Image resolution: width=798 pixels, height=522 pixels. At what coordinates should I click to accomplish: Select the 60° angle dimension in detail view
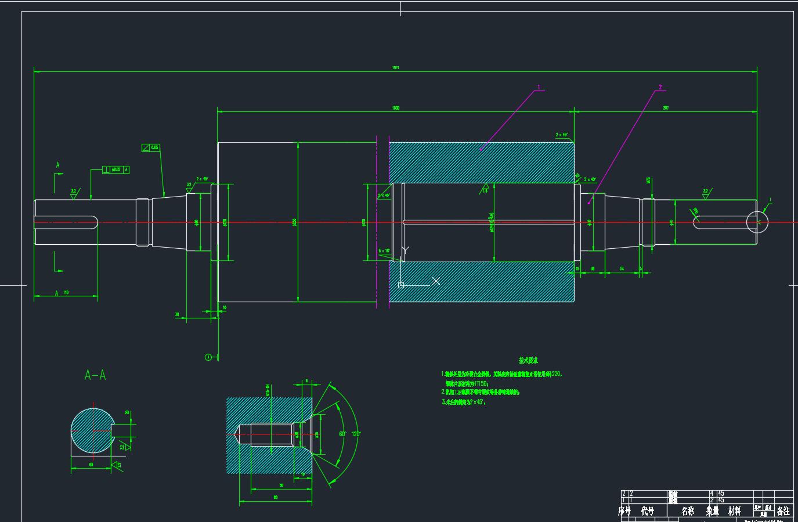(x=342, y=434)
